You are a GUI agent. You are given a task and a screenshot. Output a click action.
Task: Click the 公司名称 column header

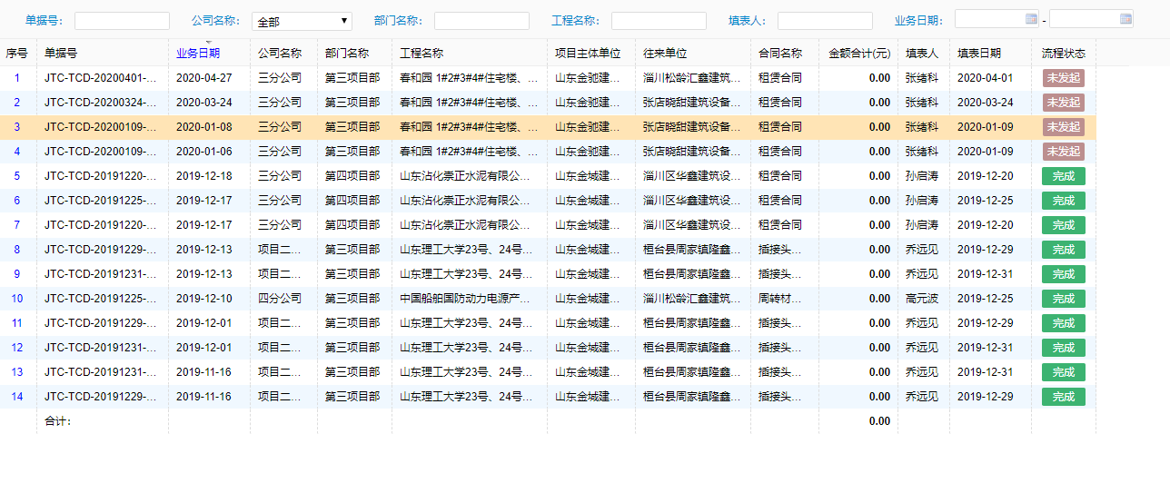click(280, 54)
